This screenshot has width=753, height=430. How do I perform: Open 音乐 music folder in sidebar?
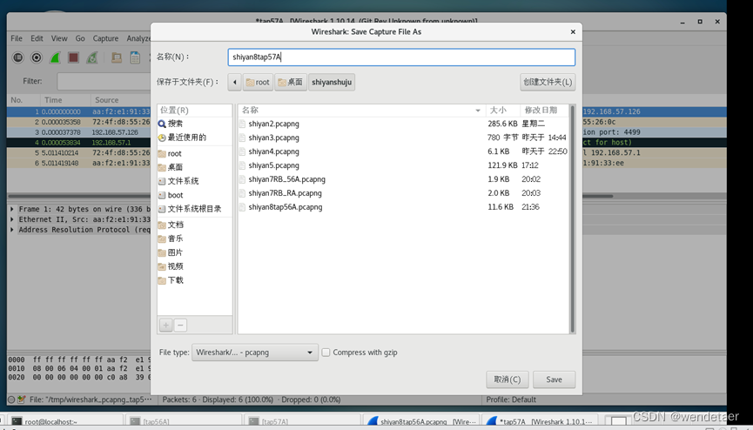170,239
